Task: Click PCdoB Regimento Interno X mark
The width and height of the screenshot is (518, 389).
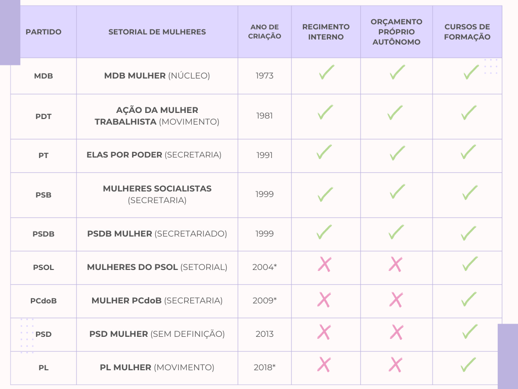Action: pos(324,299)
